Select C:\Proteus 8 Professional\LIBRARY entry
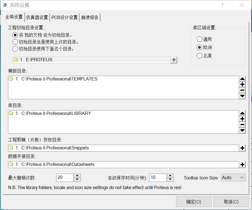This screenshot has width=252, height=210. (x=124, y=113)
